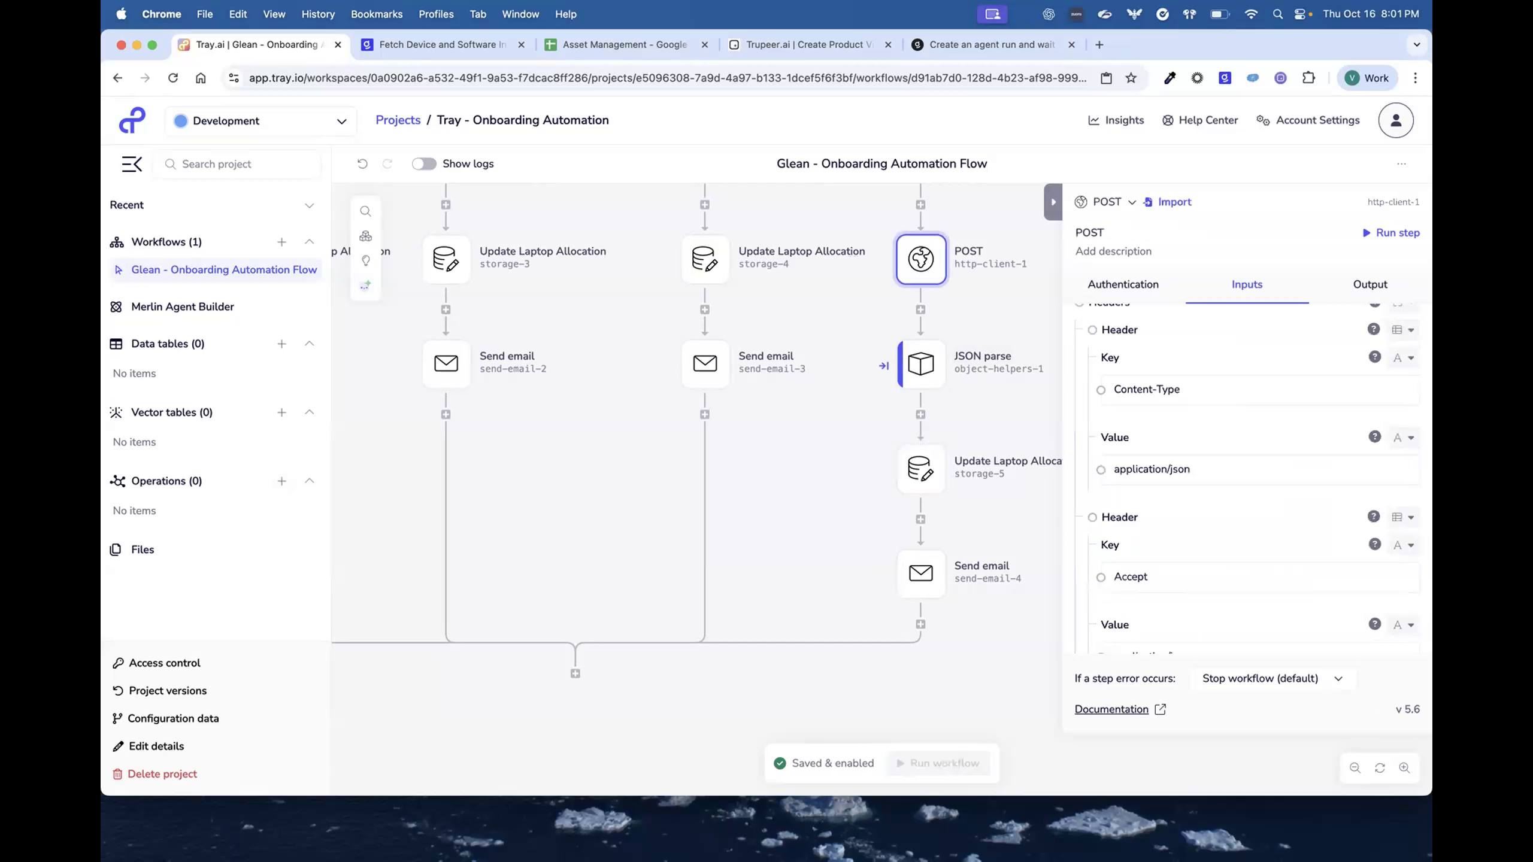The height and width of the screenshot is (862, 1533).
Task: Switch to the Authentication tab
Action: tap(1123, 284)
